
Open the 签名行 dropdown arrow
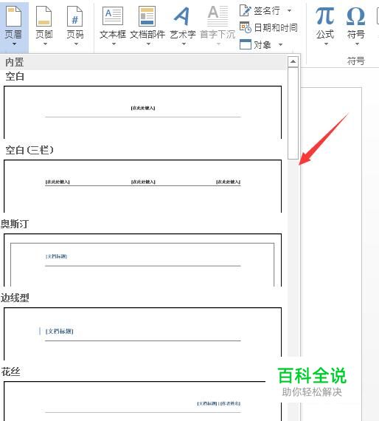point(289,11)
